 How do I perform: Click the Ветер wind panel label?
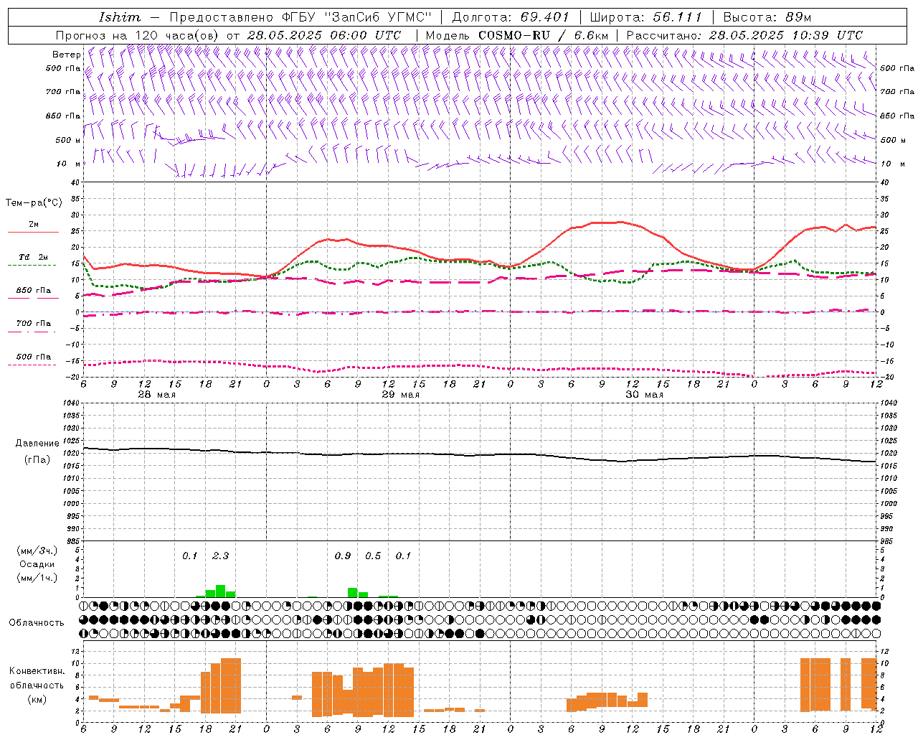click(x=66, y=55)
